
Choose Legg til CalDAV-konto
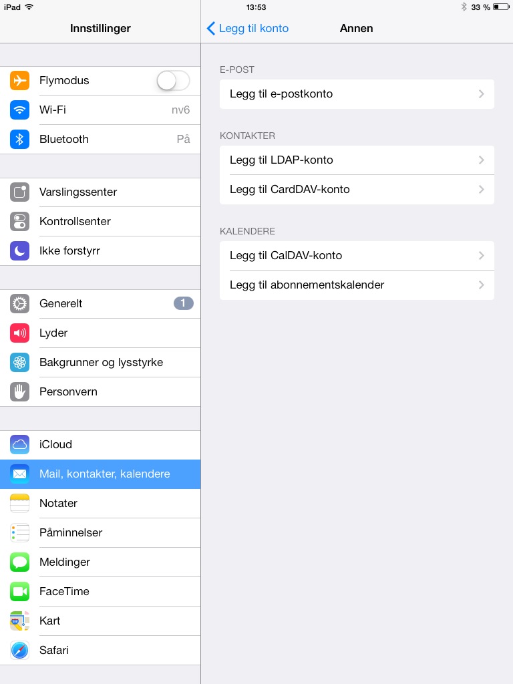click(x=357, y=256)
